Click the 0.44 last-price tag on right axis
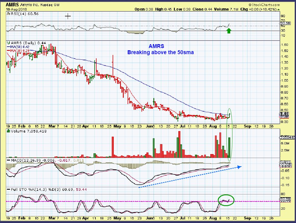Screen dimensions: 296x223 pyautogui.click(x=284, y=114)
